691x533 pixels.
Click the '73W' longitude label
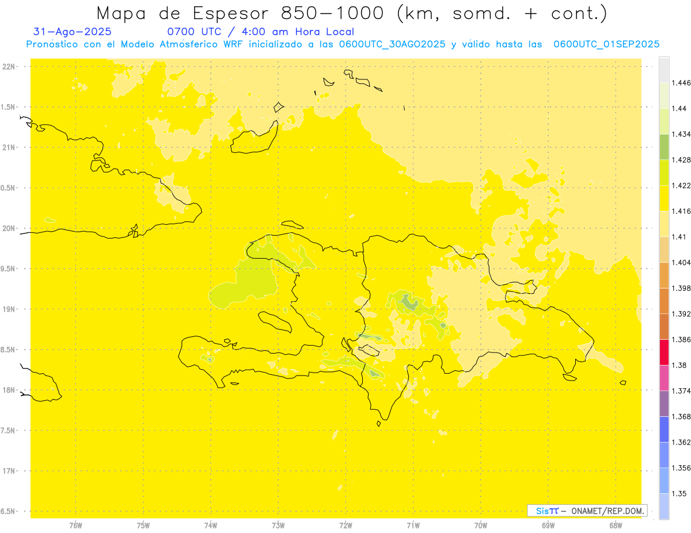(x=278, y=526)
